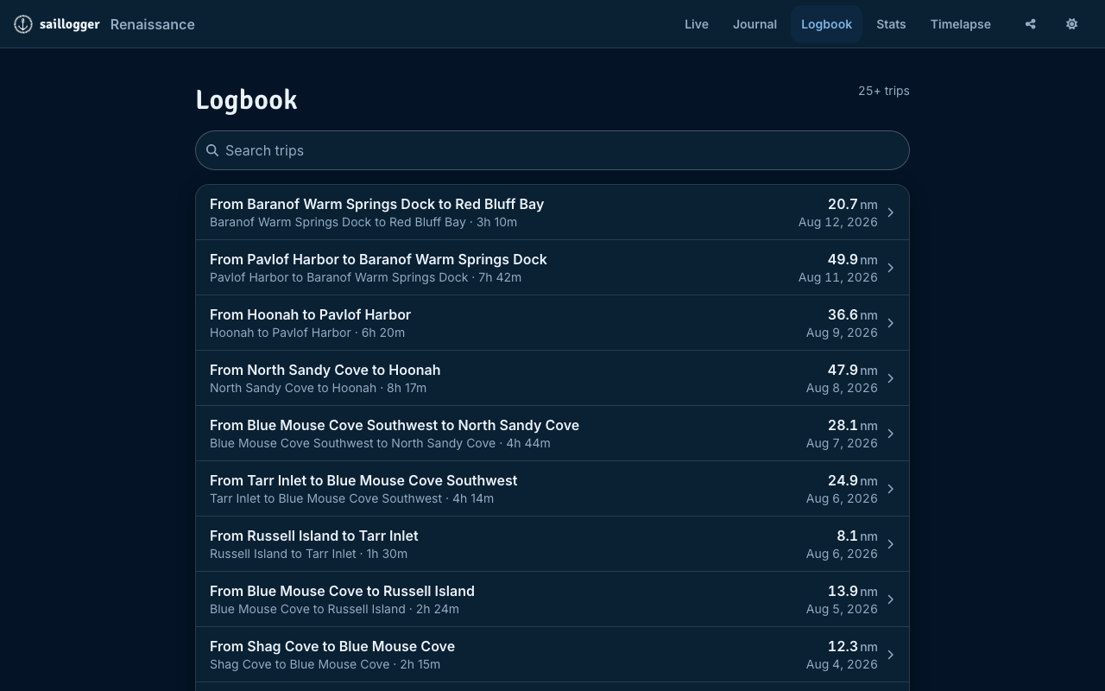1105x691 pixels.
Task: Toggle the light/dark theme sun icon
Action: tap(1071, 24)
